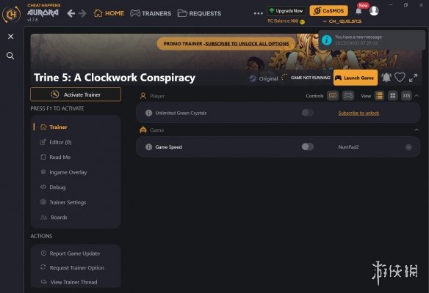Collapse the Player section chevron

417,96
